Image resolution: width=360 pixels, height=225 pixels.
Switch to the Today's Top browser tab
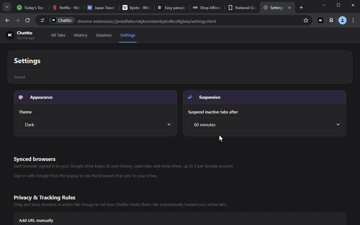tap(31, 7)
